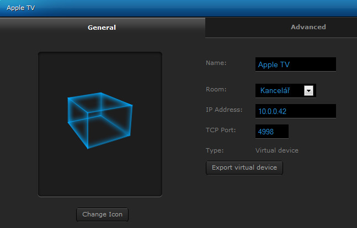Click the 'Apple TV' window title
This screenshot has width=357, height=228.
pyautogui.click(x=21, y=8)
